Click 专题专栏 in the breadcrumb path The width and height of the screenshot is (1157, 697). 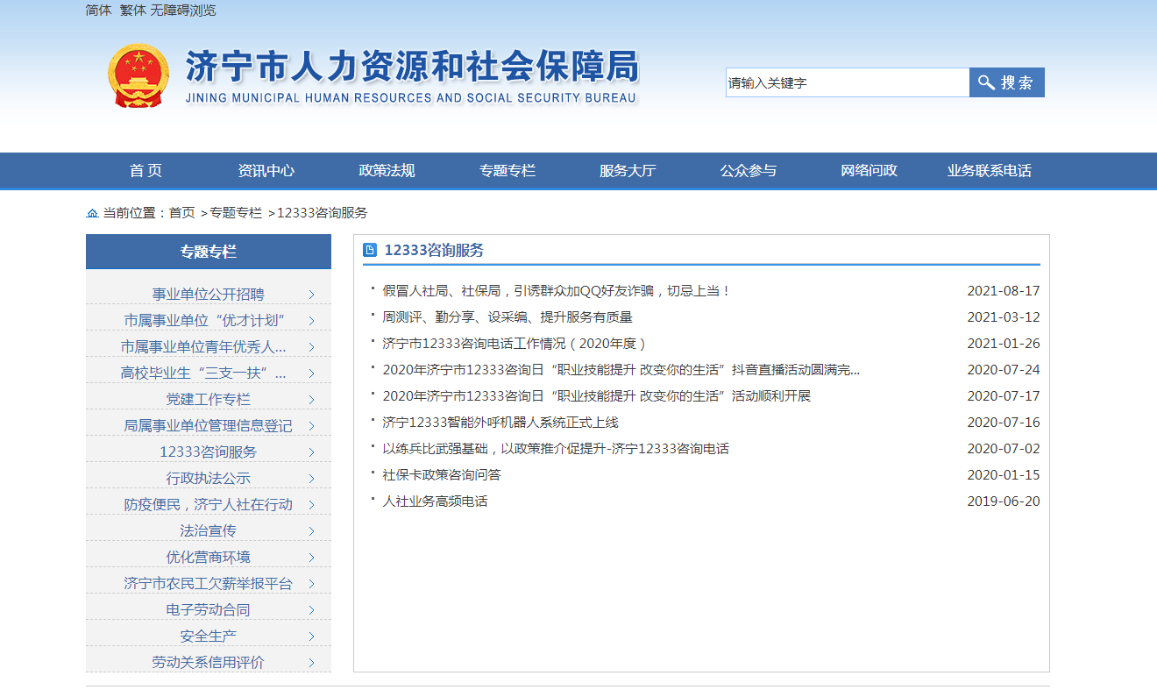[235, 213]
